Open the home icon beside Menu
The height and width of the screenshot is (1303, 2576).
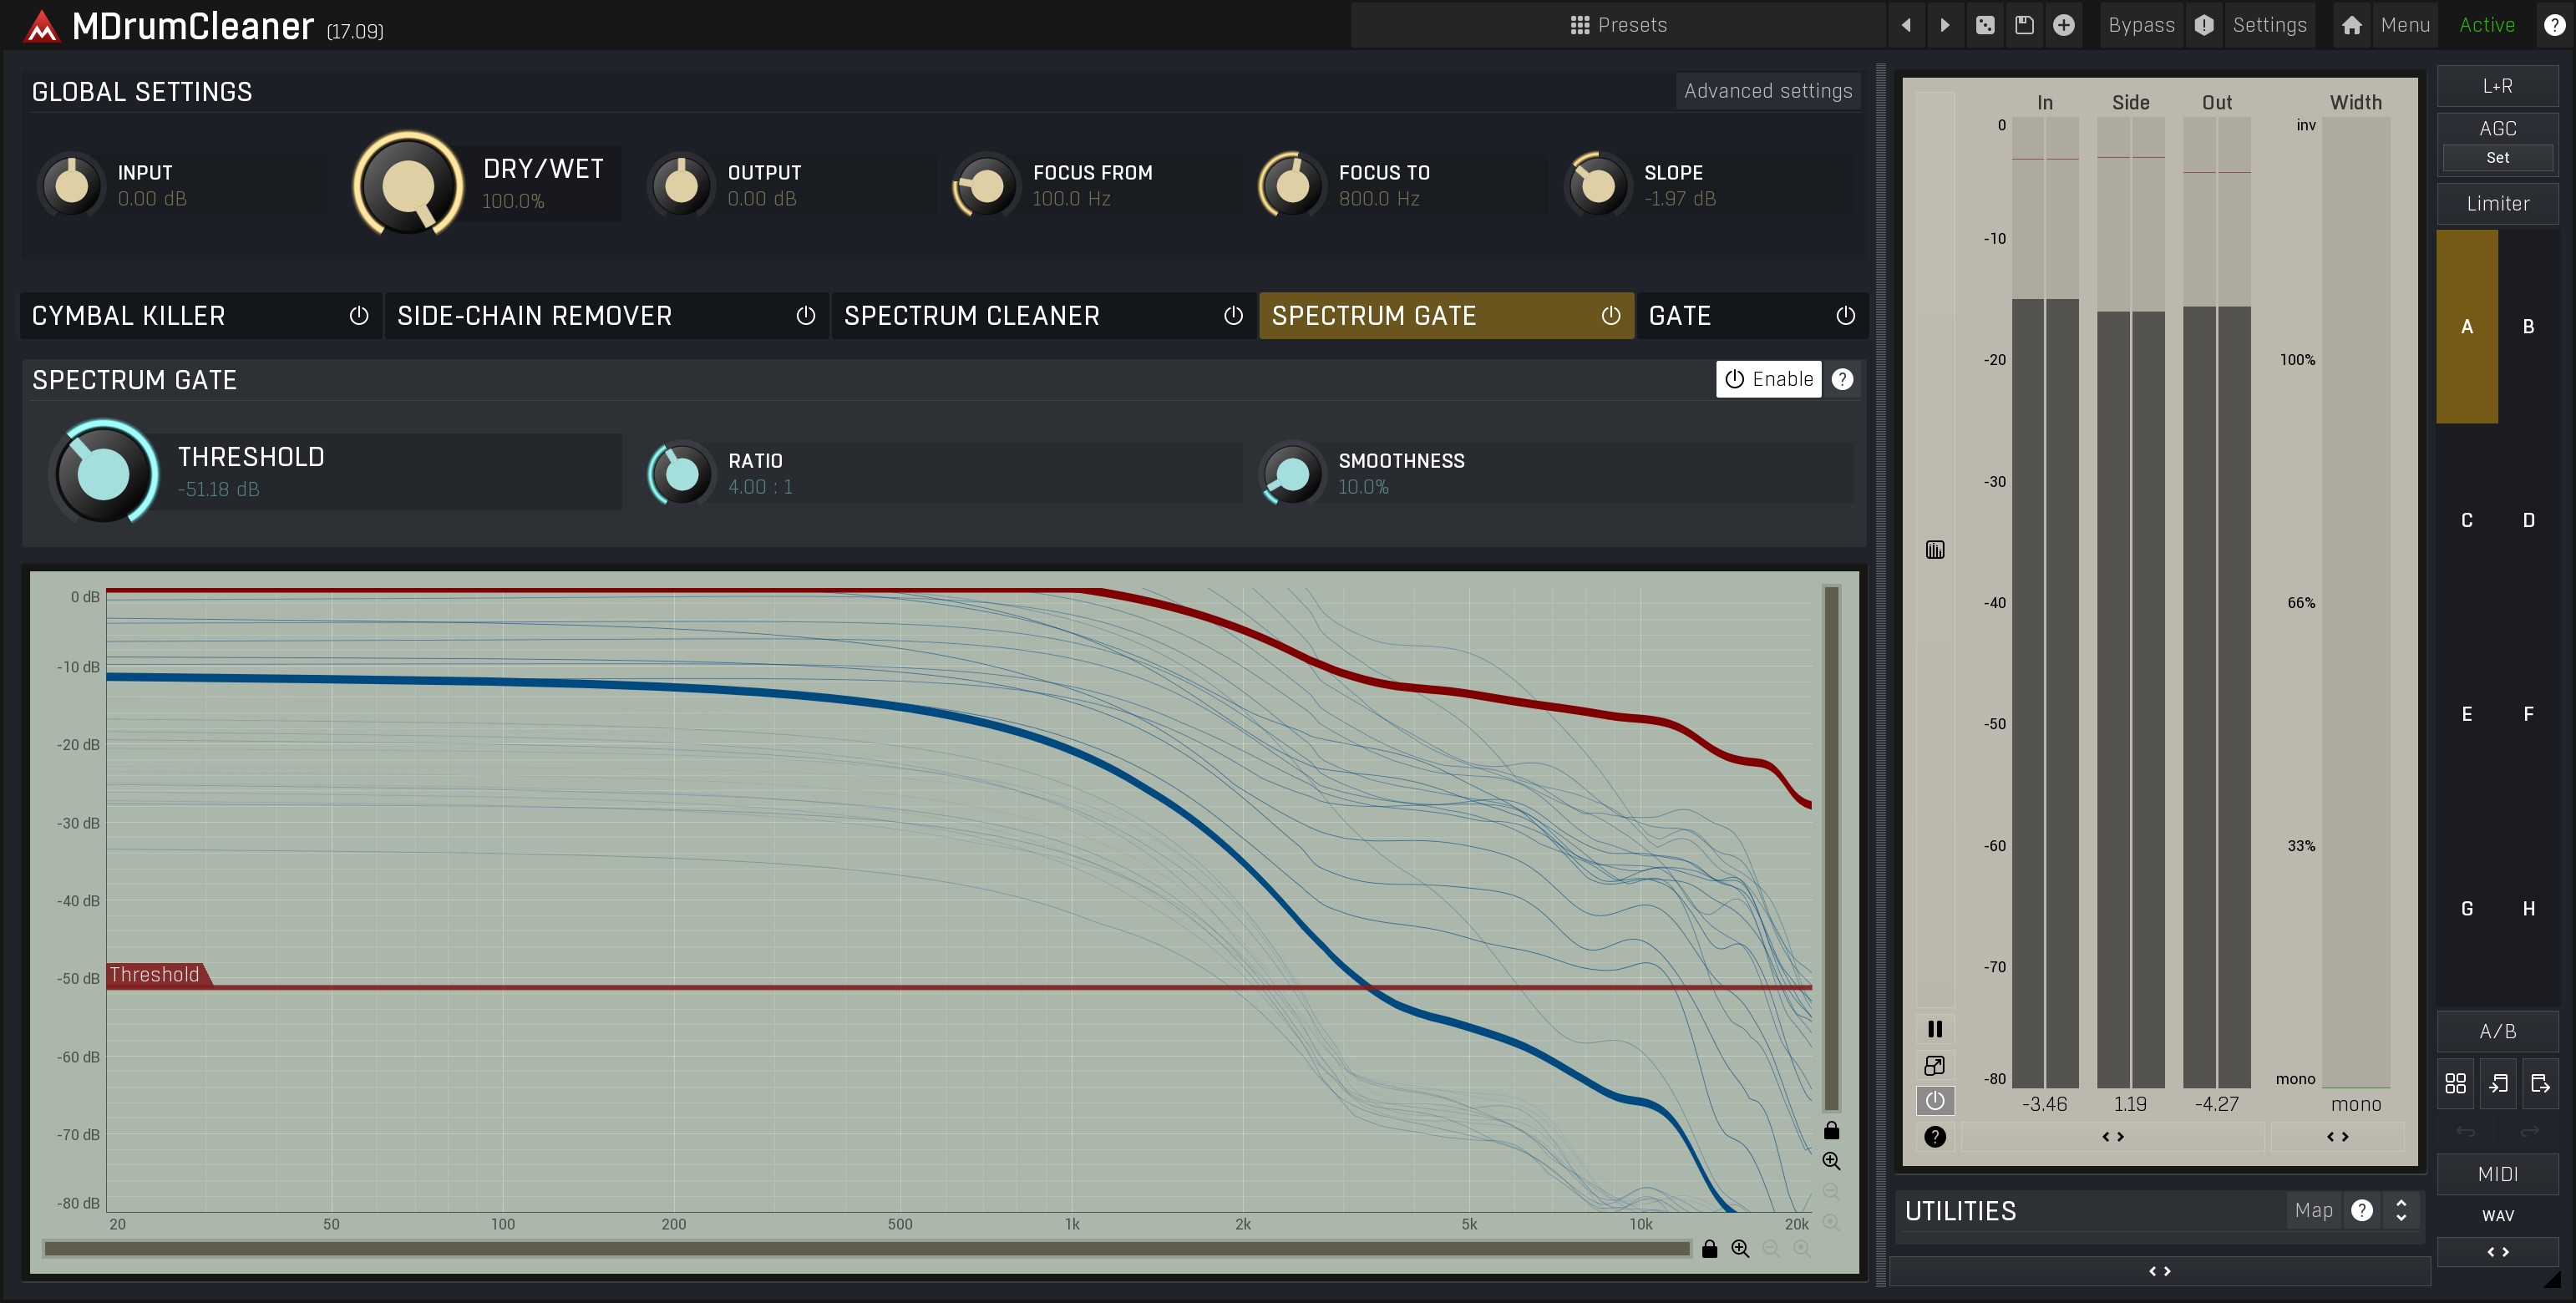coord(2352,25)
